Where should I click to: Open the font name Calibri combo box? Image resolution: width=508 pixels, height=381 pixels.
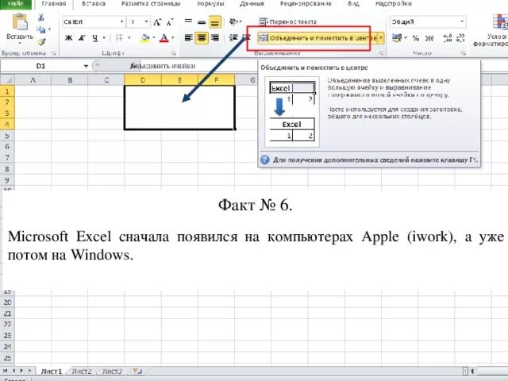94,21
